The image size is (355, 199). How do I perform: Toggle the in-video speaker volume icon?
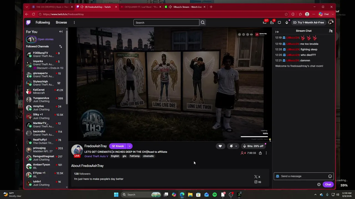(251, 35)
